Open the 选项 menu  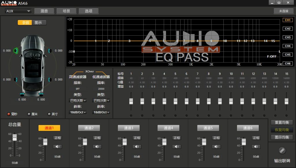(88, 11)
